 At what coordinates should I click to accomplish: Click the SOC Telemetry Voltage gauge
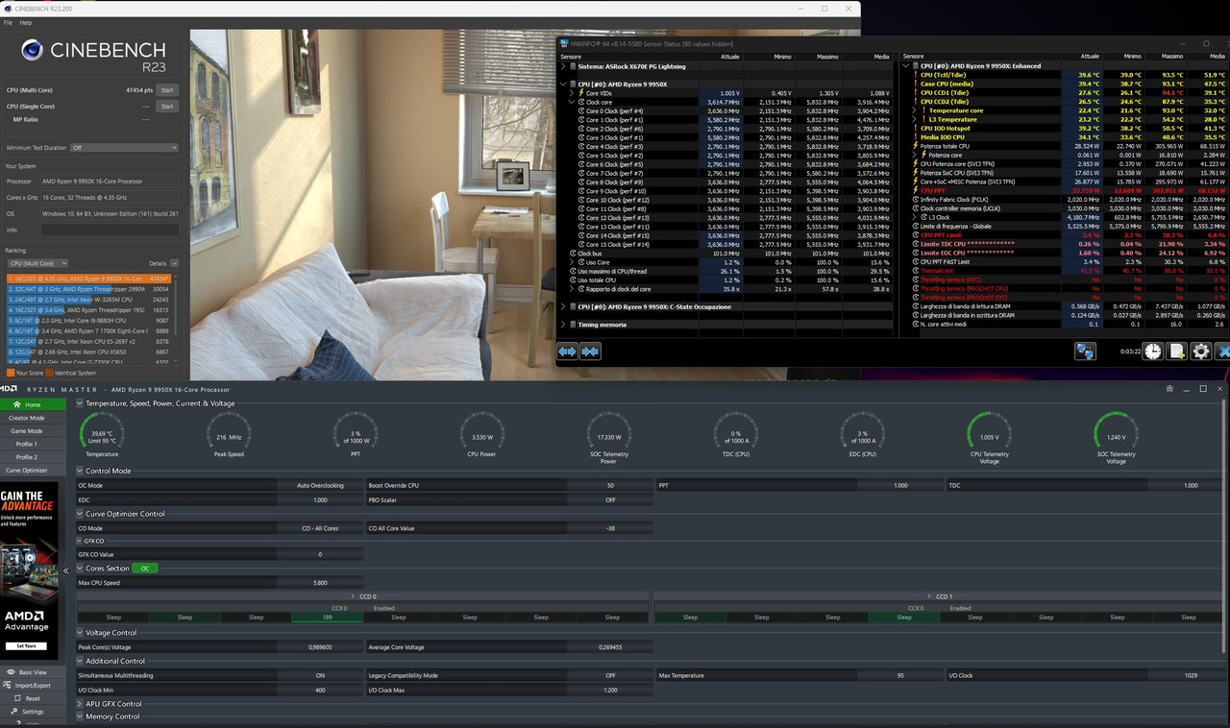point(1116,434)
